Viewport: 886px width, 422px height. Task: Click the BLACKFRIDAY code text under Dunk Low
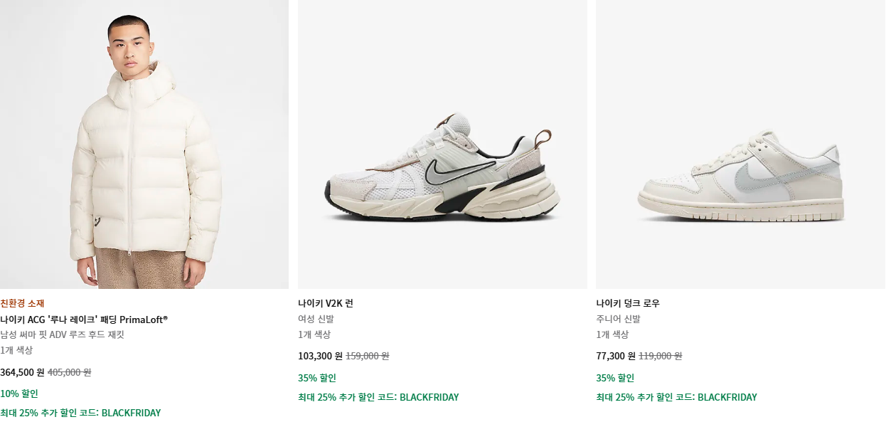[727, 397]
